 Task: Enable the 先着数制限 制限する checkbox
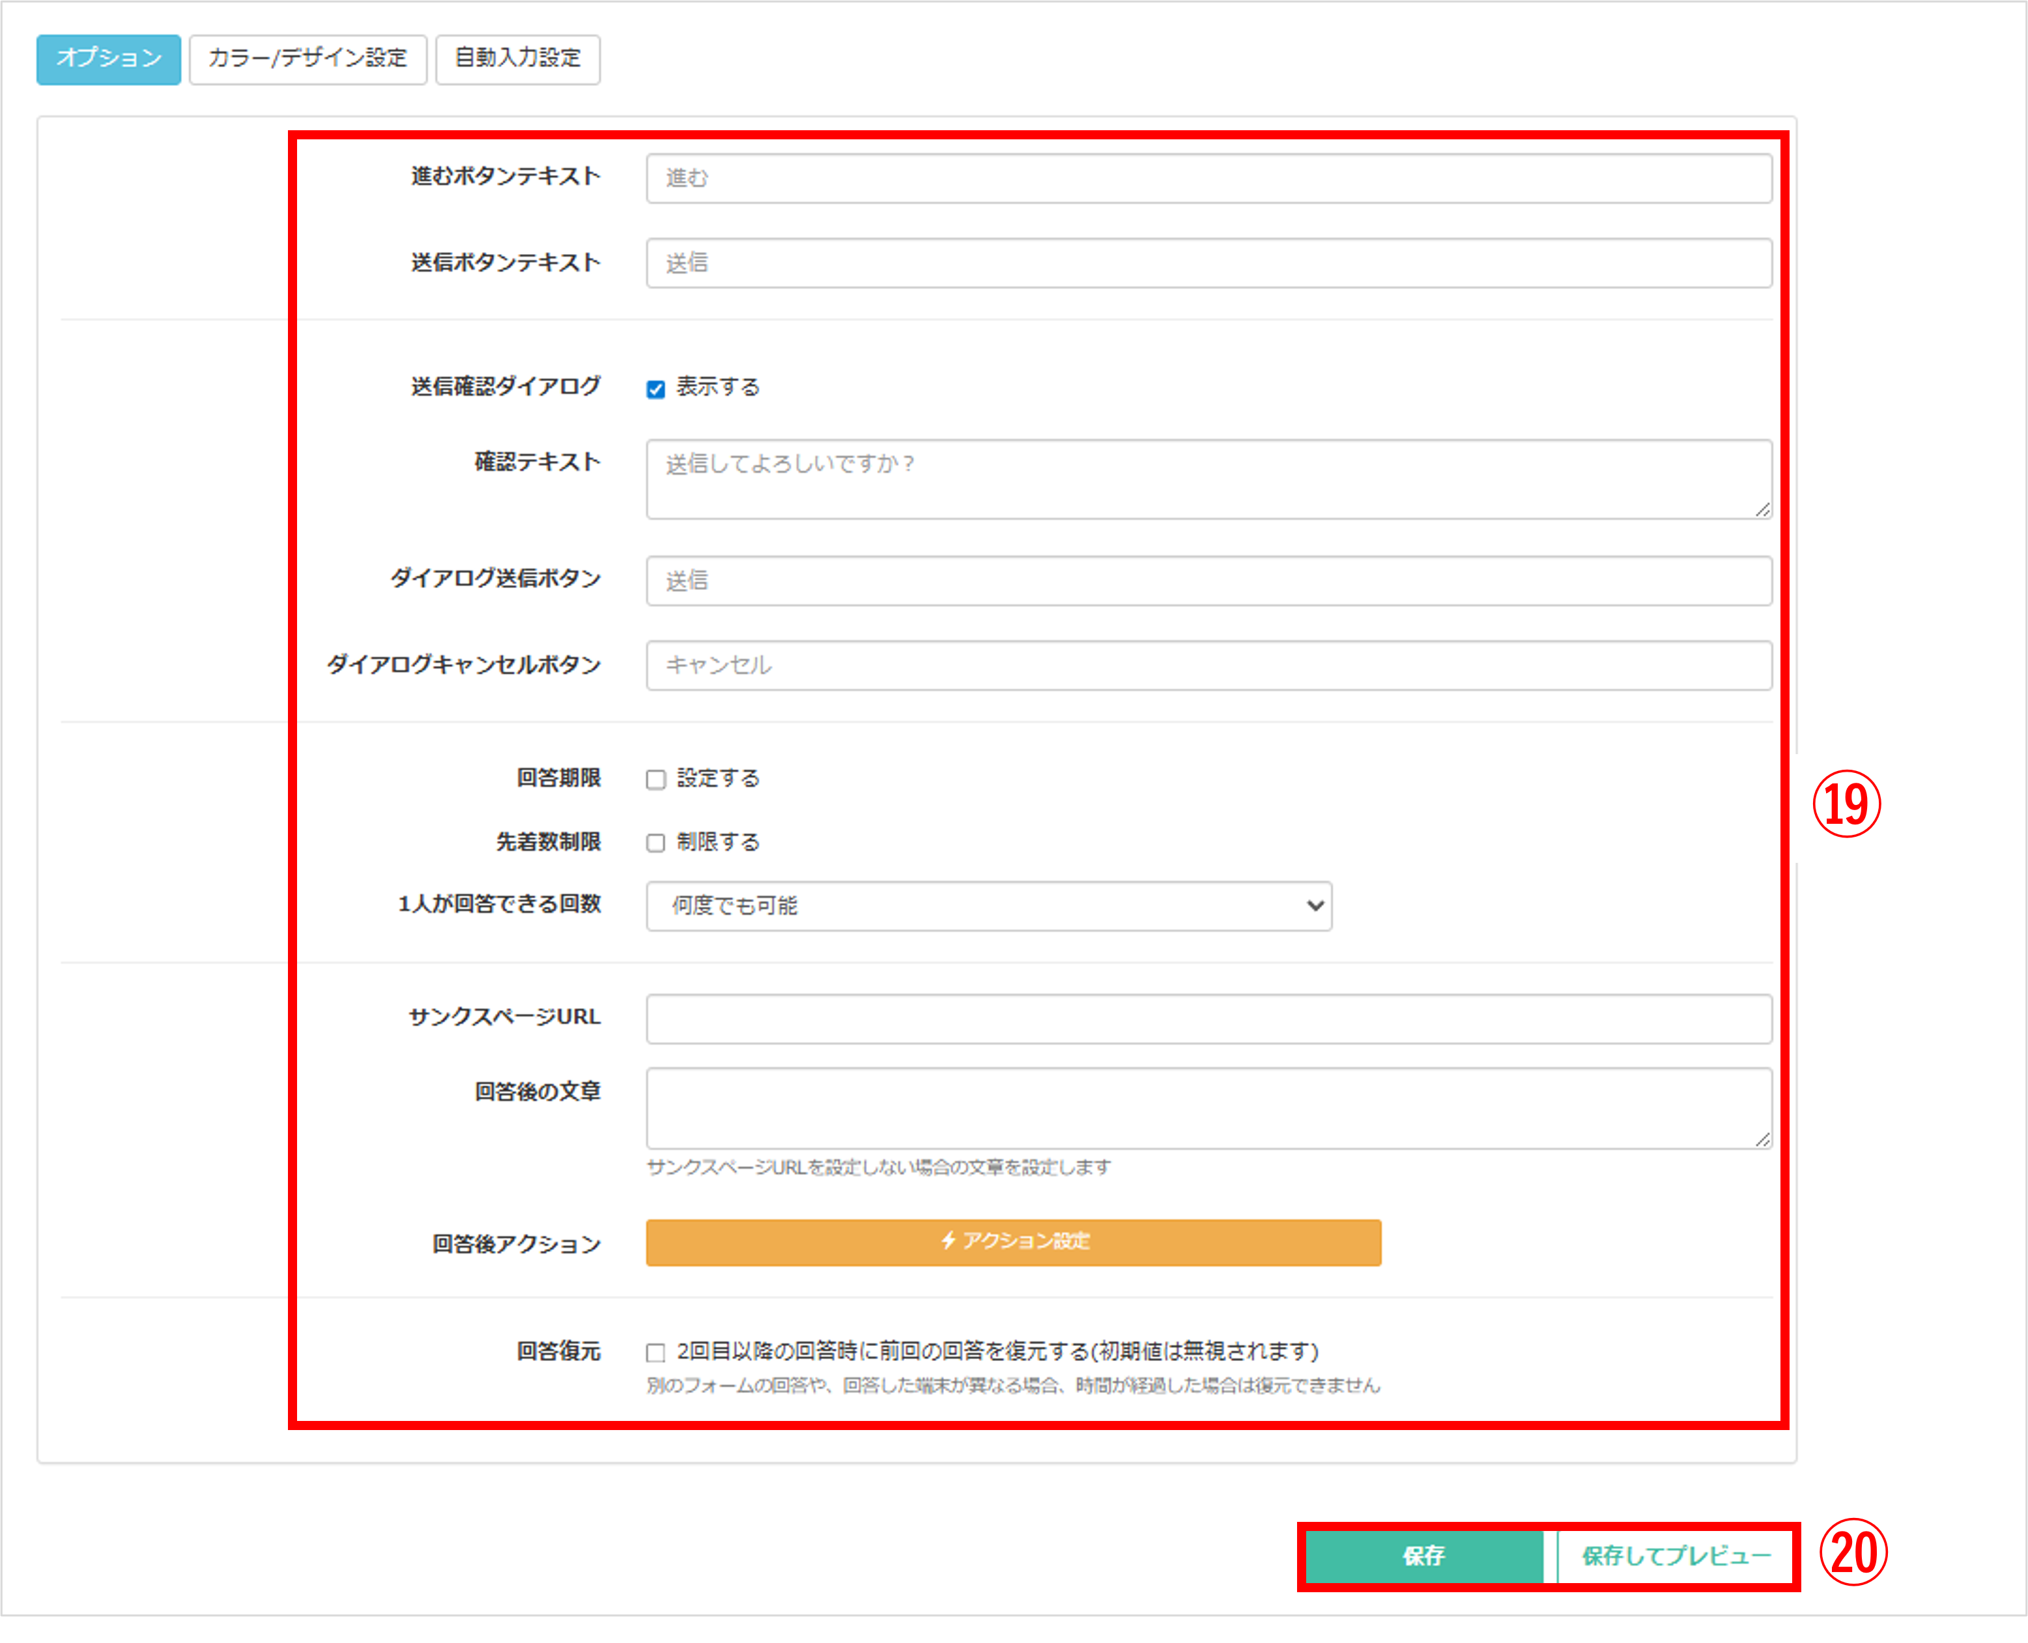[655, 842]
